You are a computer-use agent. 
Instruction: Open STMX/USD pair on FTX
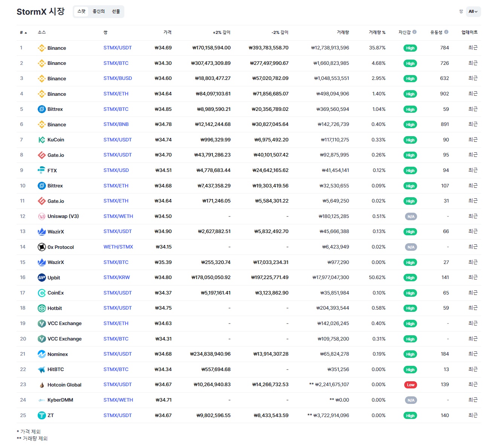coord(116,170)
